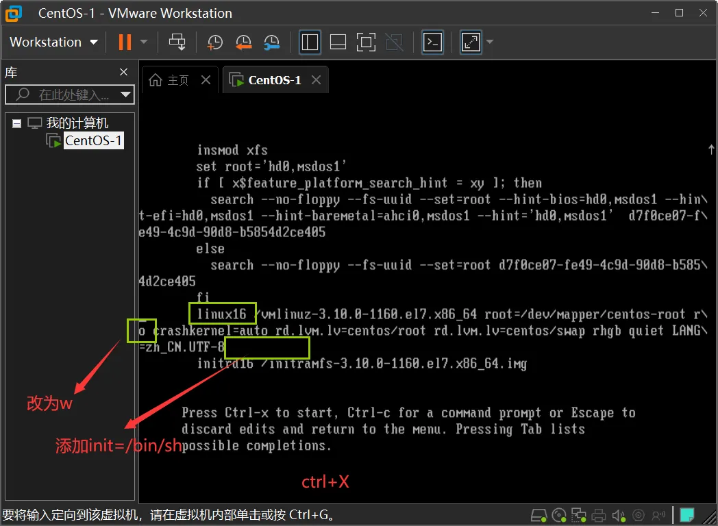Revert the VM to its snapshot

pyautogui.click(x=243, y=42)
